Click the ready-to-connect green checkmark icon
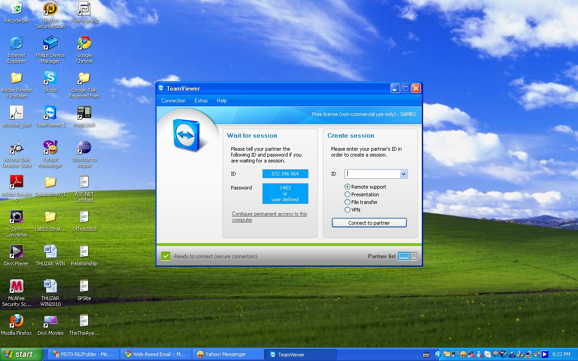 [x=166, y=256]
